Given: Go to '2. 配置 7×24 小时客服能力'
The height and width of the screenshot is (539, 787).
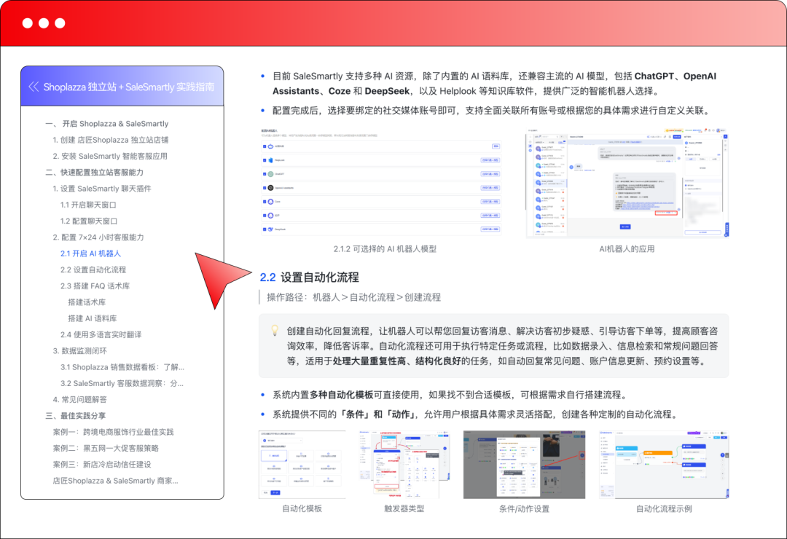Looking at the screenshot, I should (98, 237).
